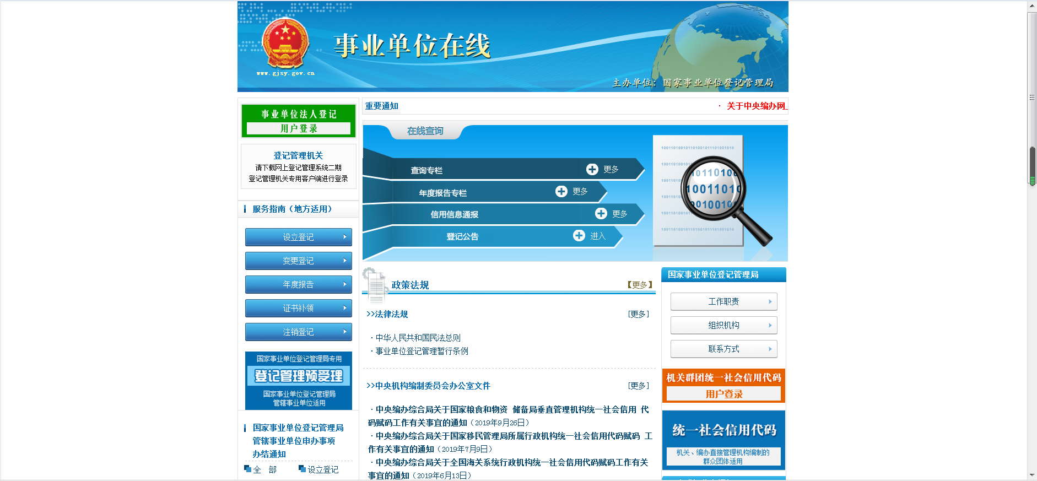Open 事业单位登记管理暂行条例 link

(422, 351)
